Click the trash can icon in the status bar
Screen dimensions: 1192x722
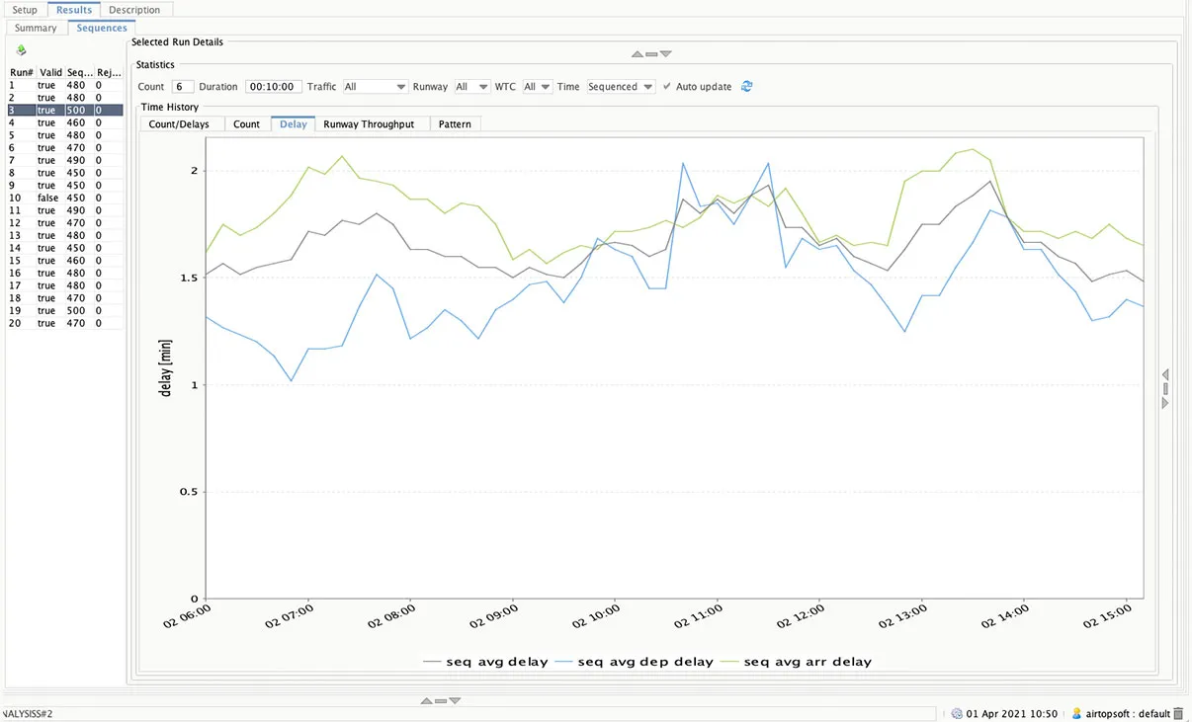tap(1178, 713)
